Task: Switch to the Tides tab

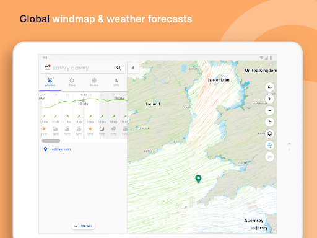Action: click(72, 82)
